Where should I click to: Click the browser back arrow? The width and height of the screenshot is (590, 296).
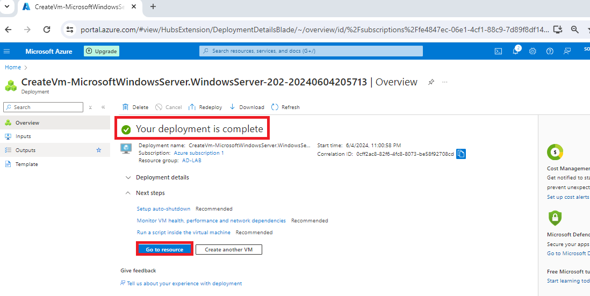tap(8, 30)
